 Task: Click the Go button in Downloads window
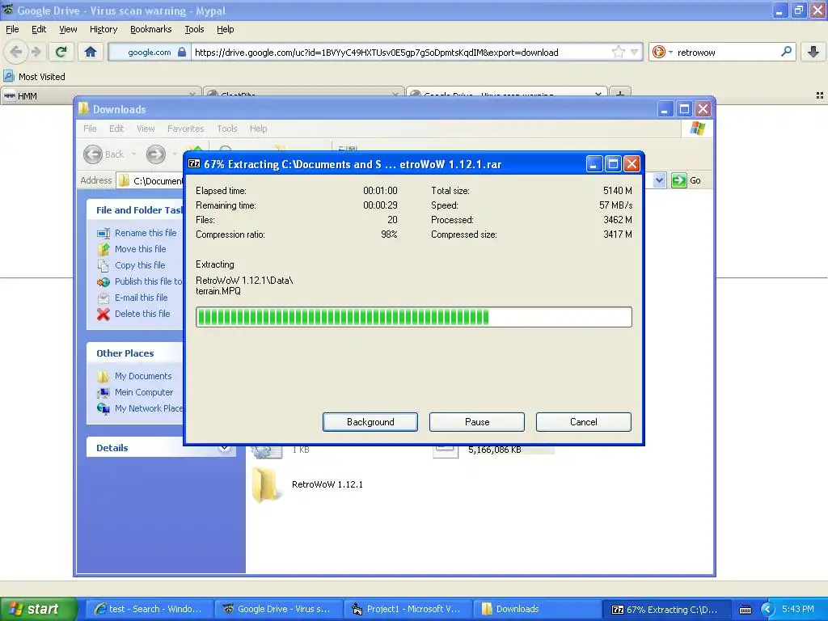click(x=686, y=180)
